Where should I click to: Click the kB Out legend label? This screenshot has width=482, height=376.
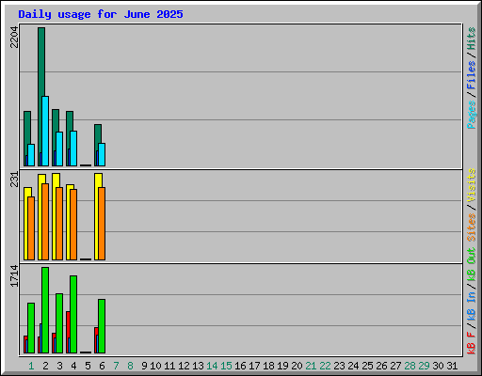(x=472, y=265)
